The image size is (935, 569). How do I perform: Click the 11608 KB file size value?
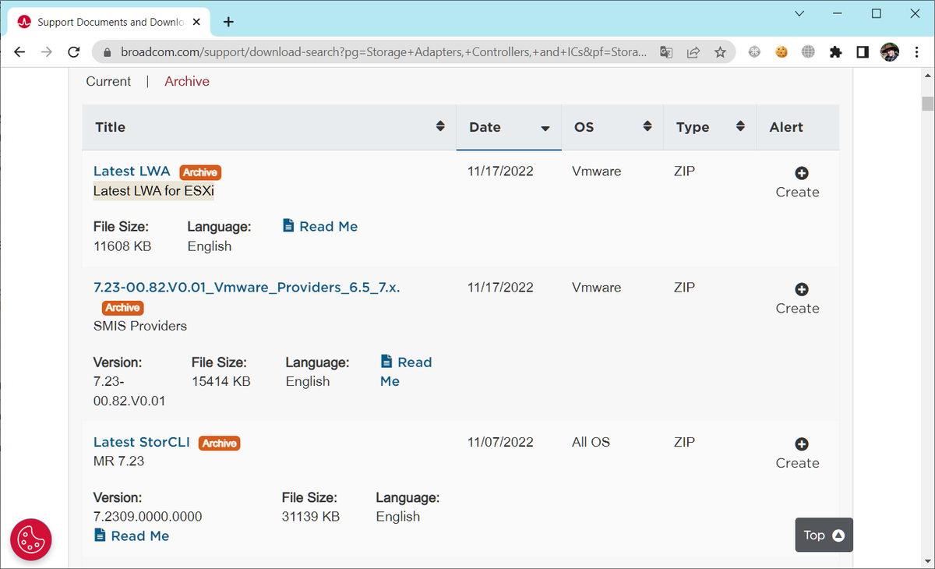pyautogui.click(x=122, y=246)
